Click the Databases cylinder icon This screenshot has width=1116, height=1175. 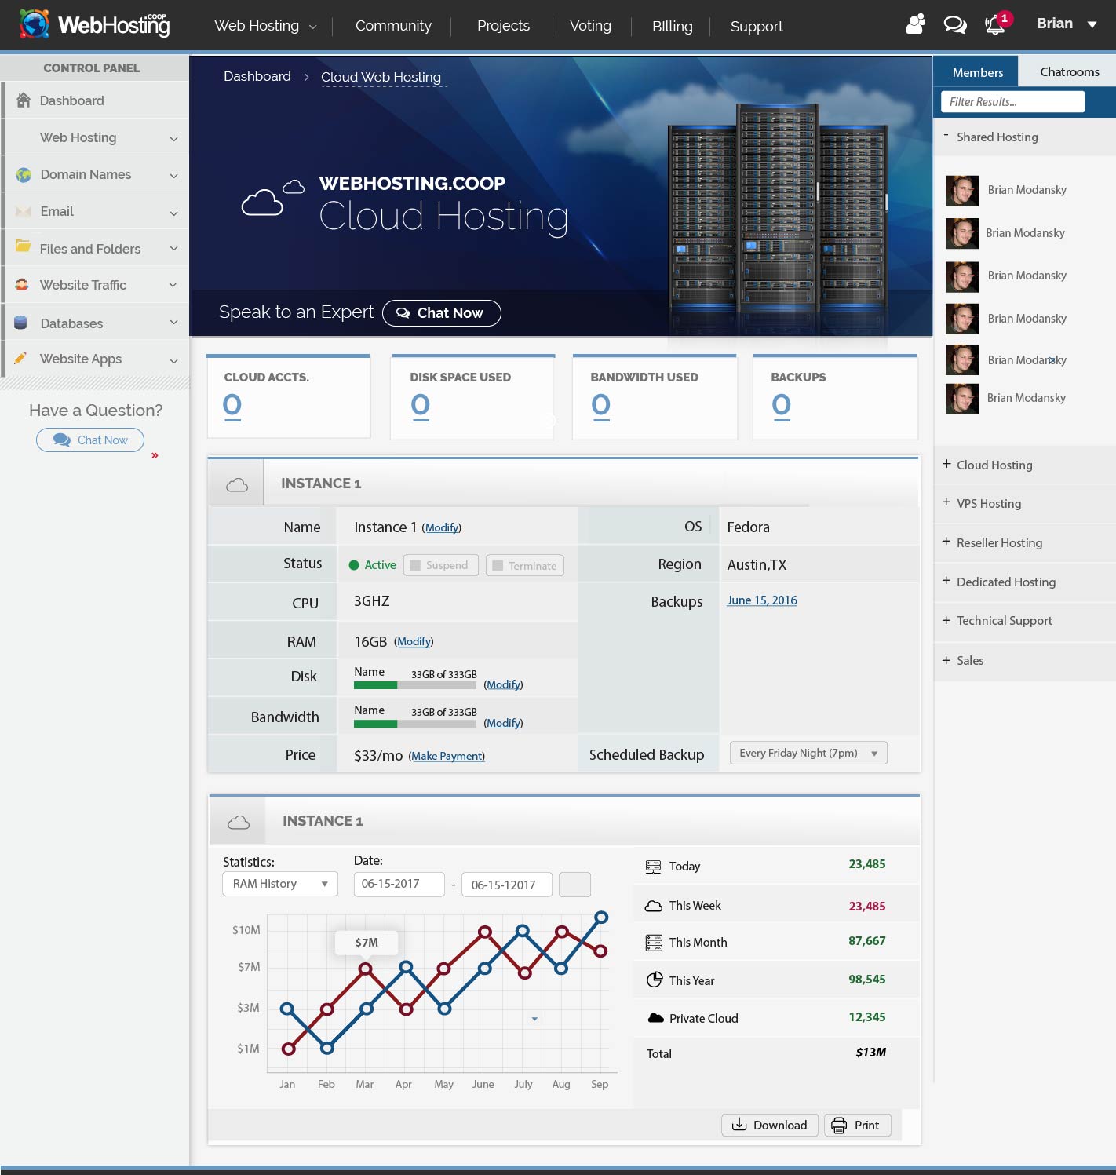pyautogui.click(x=21, y=323)
